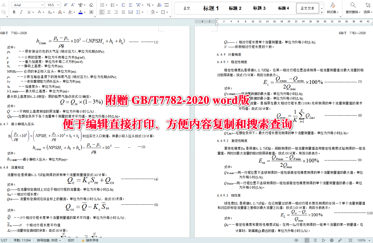Open 查找替换 (Find and Replace) with magnifier icon
Screen dimensions: 373x243
coord(352,7)
